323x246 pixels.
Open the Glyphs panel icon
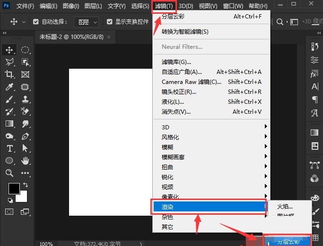(314, 113)
